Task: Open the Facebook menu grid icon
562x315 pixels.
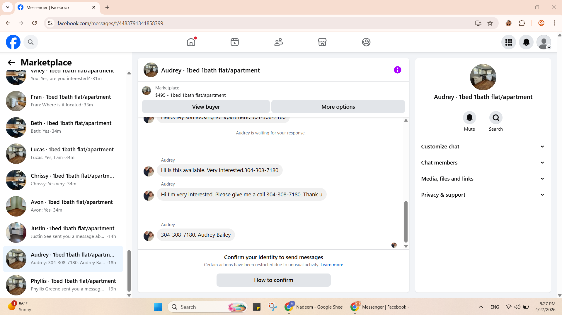Action: [509, 42]
